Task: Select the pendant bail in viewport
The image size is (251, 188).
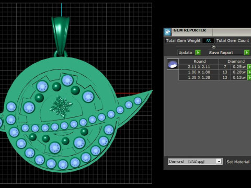Action: [x=61, y=36]
